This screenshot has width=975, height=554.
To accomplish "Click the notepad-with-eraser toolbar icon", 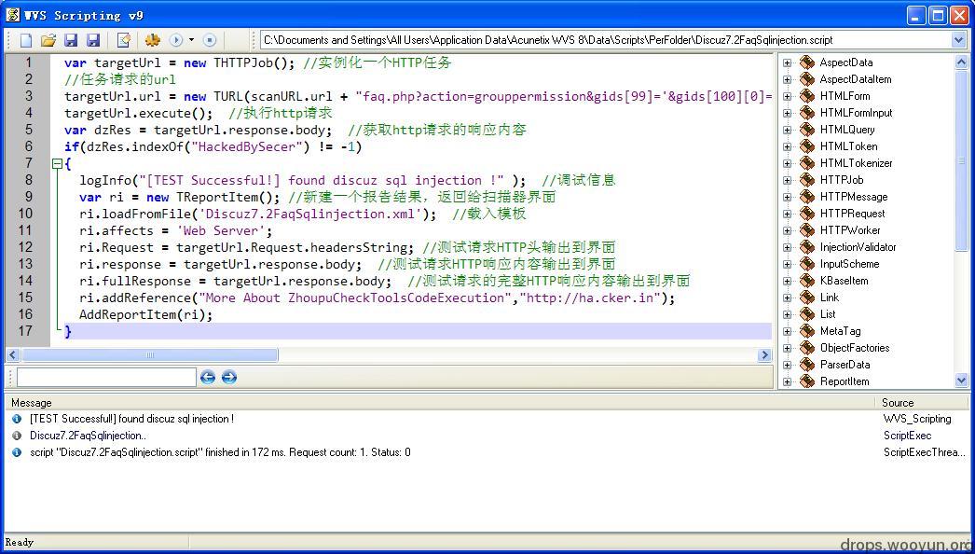I will click(124, 40).
